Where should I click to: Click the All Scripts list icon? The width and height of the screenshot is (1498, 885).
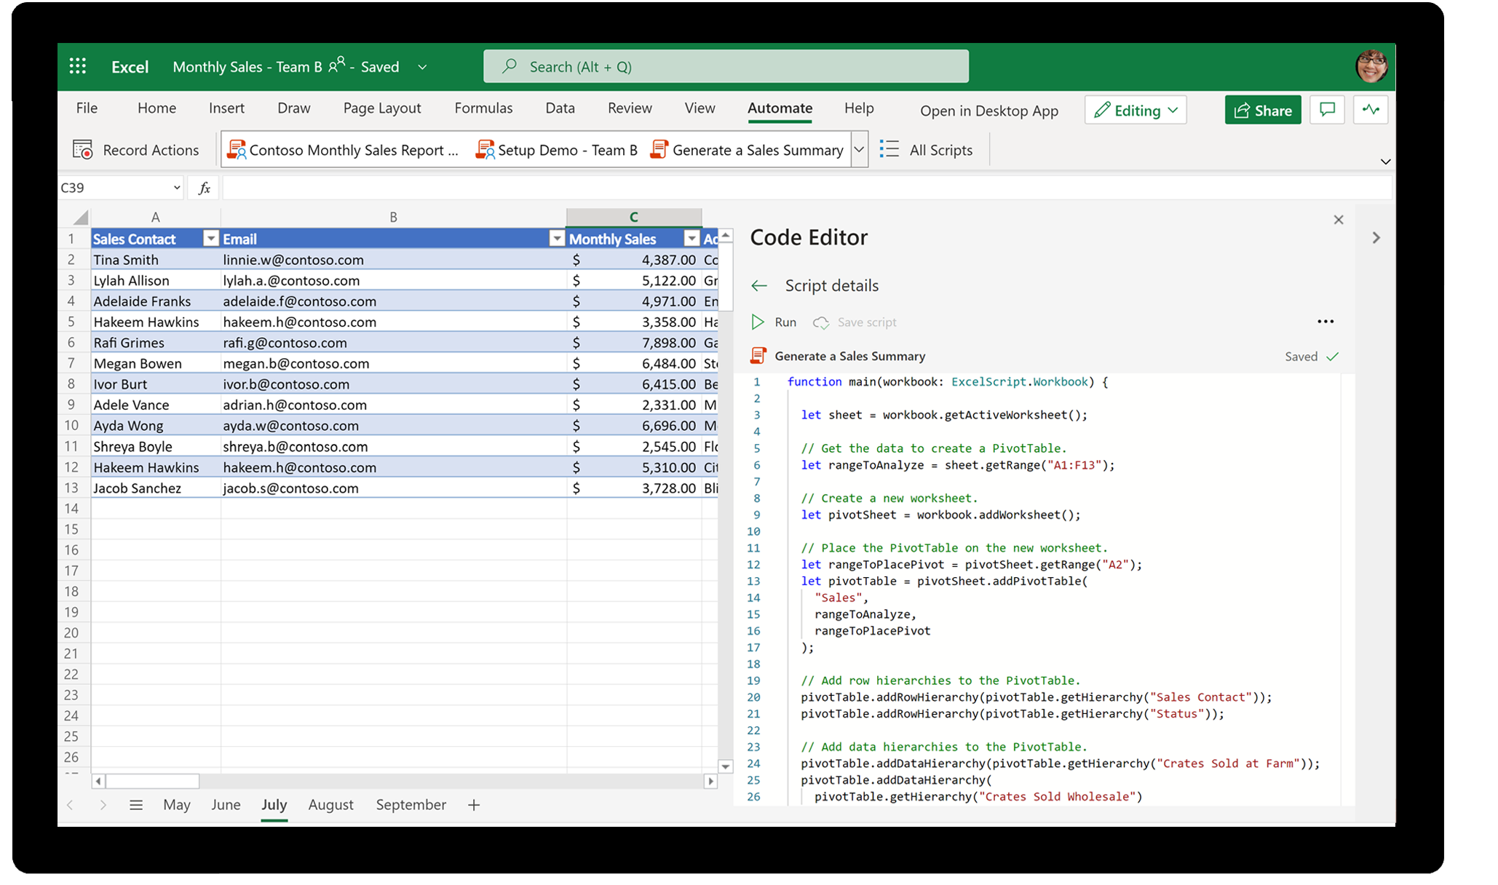pos(889,149)
